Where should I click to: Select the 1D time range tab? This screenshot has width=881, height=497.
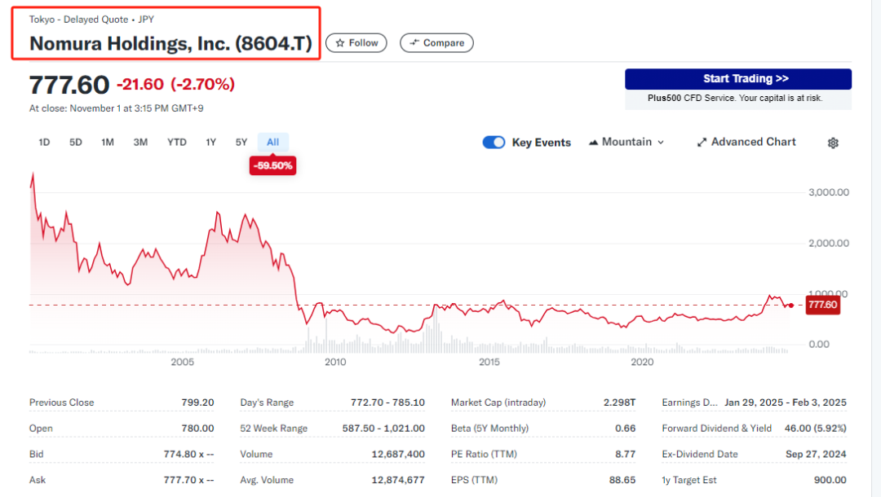[44, 143]
